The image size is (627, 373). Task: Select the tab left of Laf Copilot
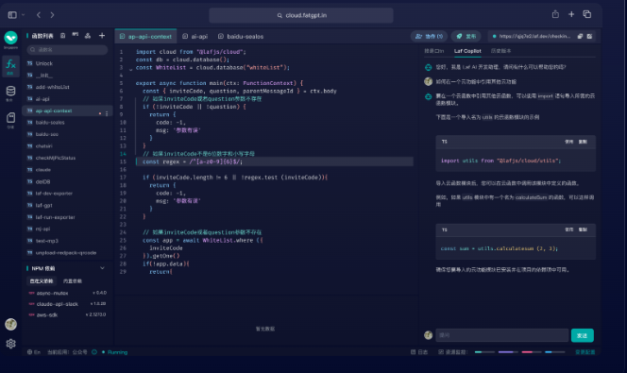[433, 51]
